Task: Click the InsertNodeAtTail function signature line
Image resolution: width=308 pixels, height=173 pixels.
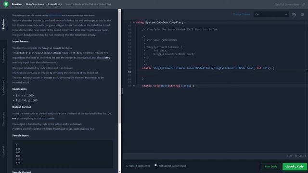Action: pos(208,68)
